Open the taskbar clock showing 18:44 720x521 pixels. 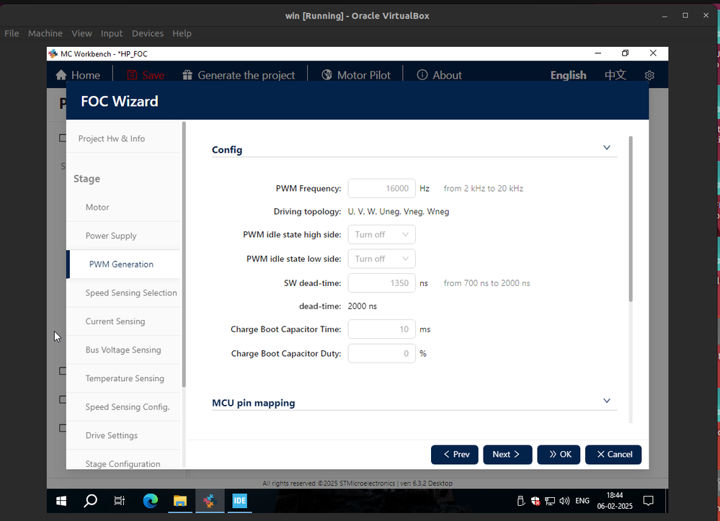pos(615,501)
